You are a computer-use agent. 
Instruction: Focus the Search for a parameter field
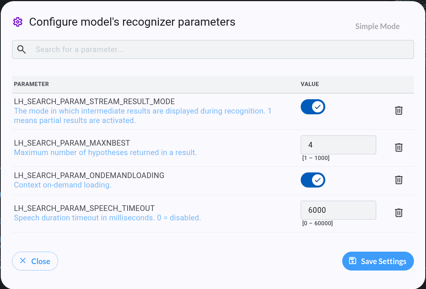click(213, 49)
